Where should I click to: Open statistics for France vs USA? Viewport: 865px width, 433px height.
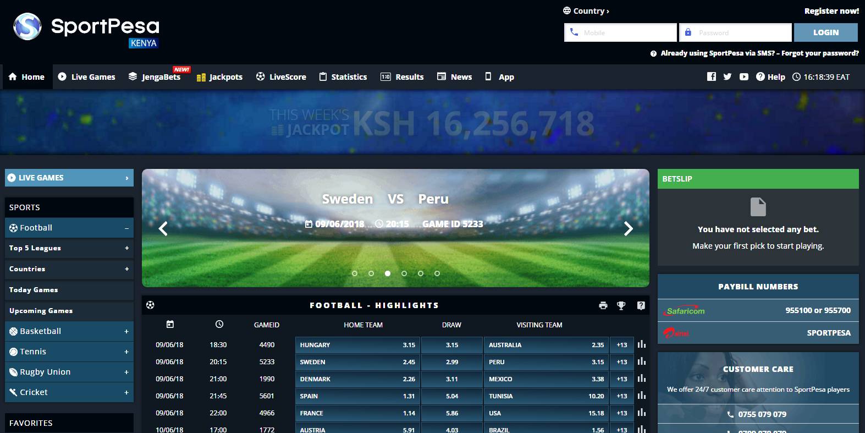pos(642,413)
